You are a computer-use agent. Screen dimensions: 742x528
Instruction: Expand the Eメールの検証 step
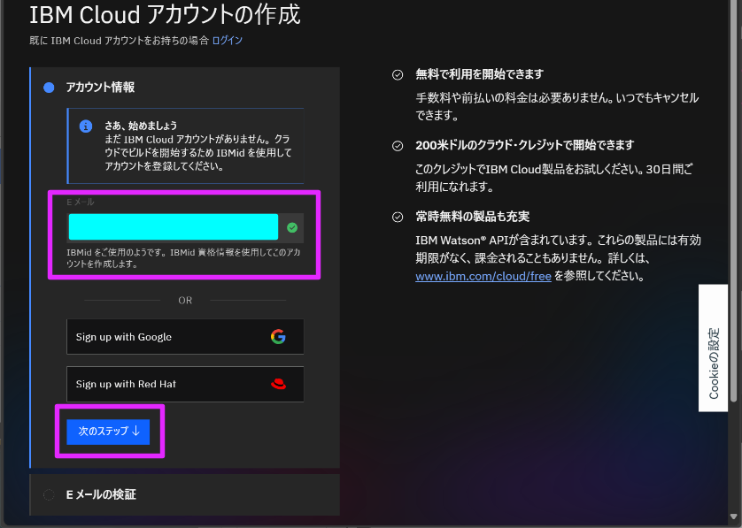184,494
